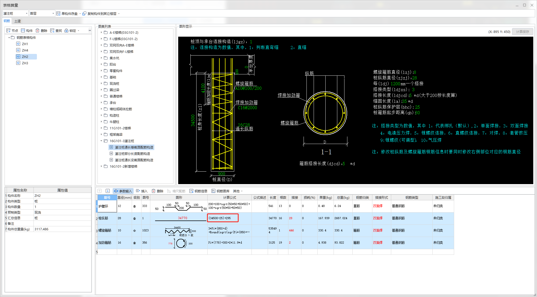The image size is (537, 297).
Task: Select the ZH3 component in the tree
Action: [25, 63]
